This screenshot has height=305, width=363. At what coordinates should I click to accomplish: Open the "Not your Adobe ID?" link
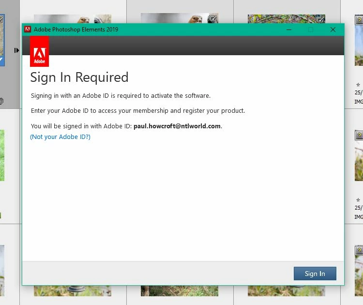60,137
